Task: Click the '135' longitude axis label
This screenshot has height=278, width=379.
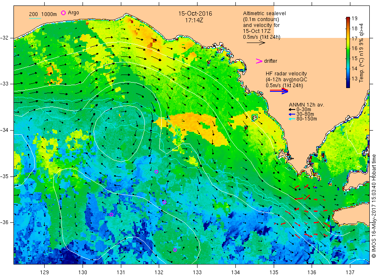Action: pyautogui.click(x=274, y=273)
